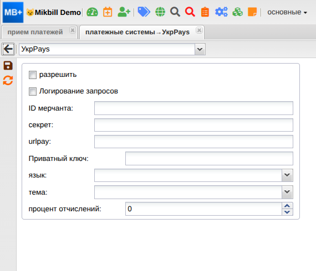Click the green cubes icon
Screen dimensions: 316x271
(x=238, y=12)
